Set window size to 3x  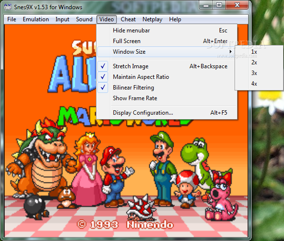coord(259,73)
